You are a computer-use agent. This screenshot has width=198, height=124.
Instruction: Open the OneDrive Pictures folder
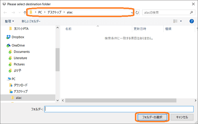click(19, 64)
